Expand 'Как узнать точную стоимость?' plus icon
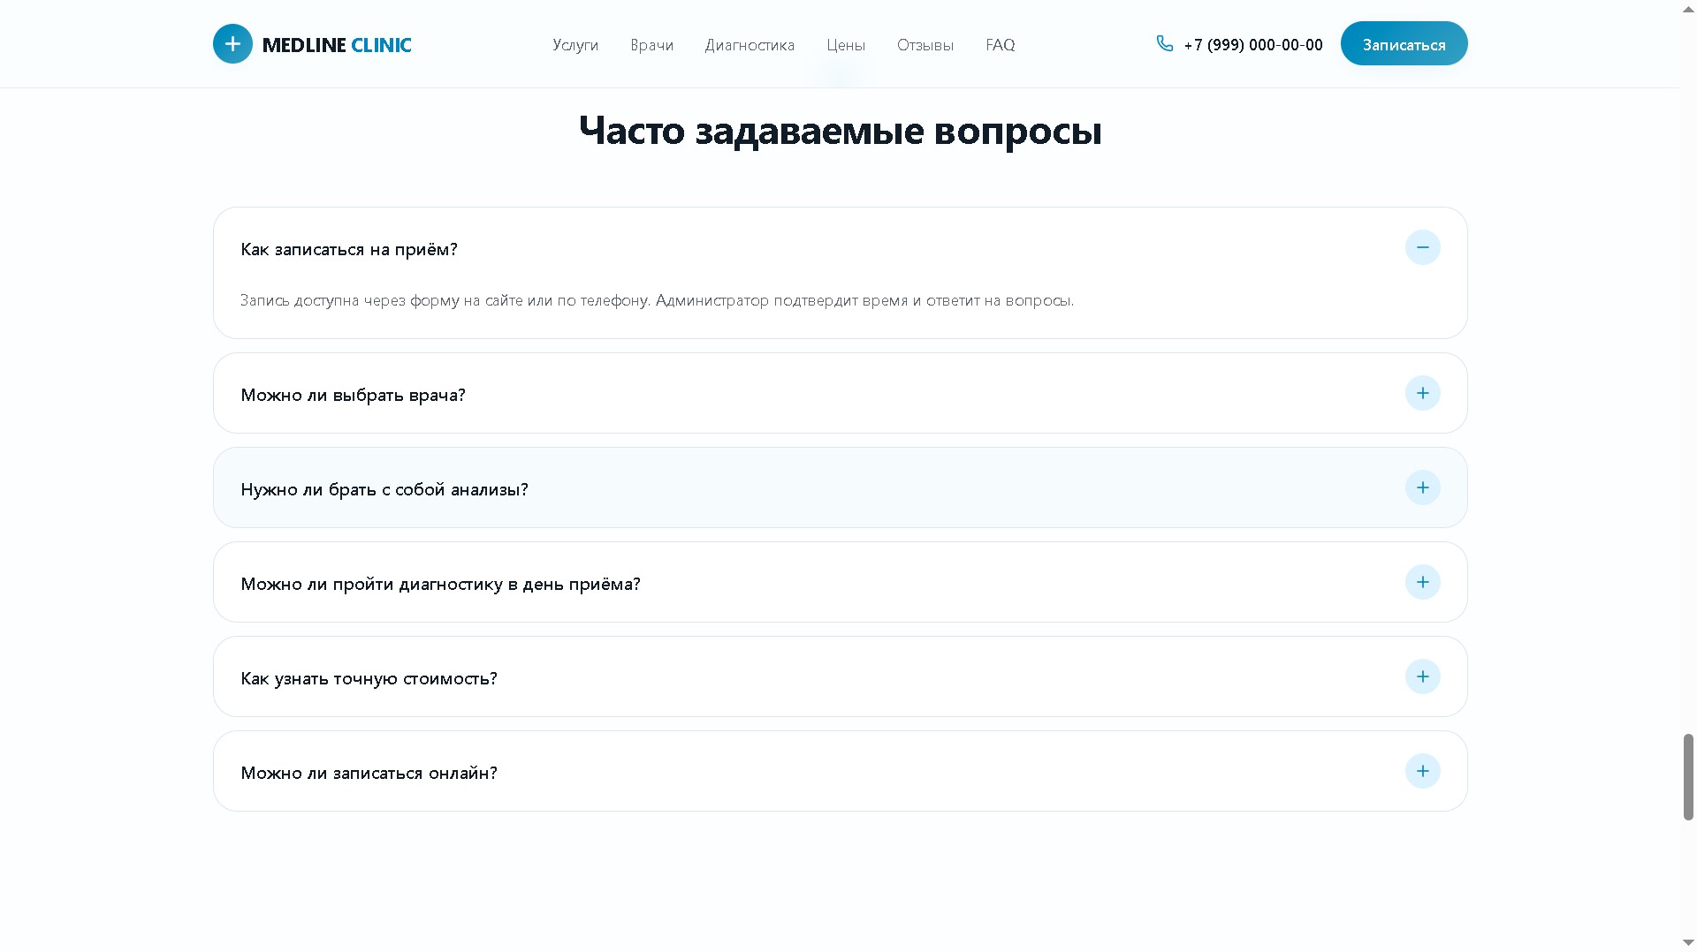1697x952 pixels. click(1422, 676)
